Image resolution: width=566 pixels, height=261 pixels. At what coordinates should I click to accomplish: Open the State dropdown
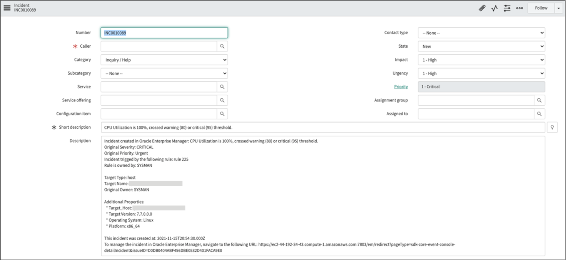point(481,47)
